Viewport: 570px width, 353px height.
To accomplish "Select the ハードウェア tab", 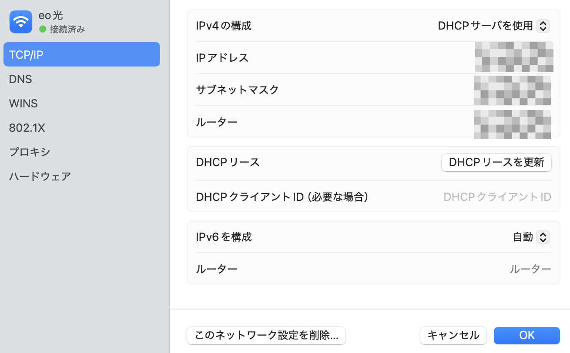I will coord(40,176).
